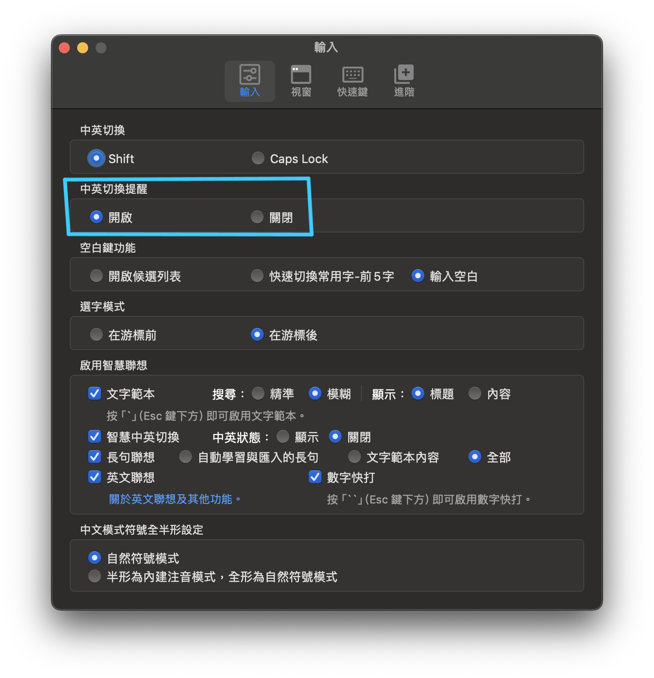Set 中英狀態 to 顯示
This screenshot has height=678, width=654.
[x=283, y=437]
